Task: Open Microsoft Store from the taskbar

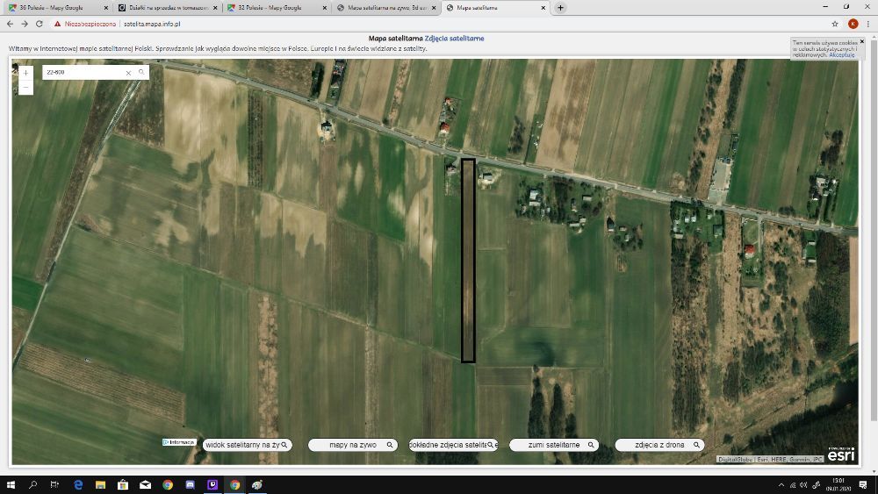Action: 123,484
